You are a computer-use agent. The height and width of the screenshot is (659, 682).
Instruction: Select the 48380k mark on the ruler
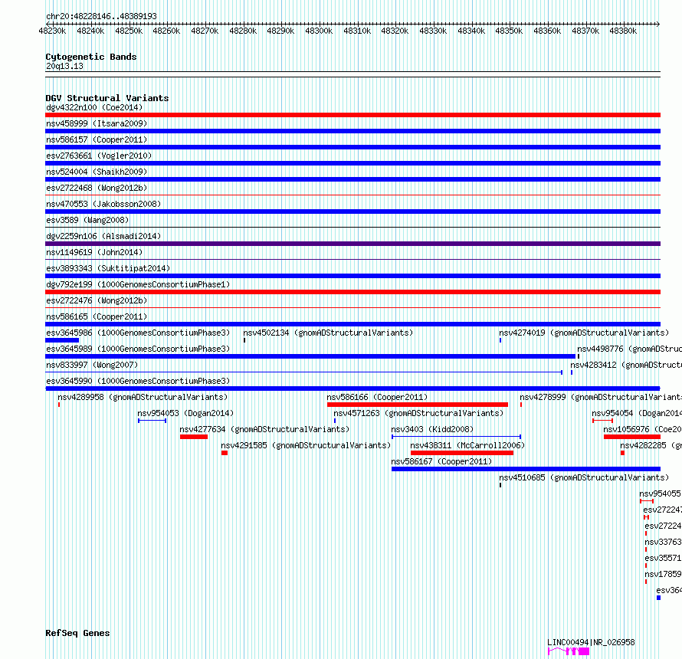(623, 31)
